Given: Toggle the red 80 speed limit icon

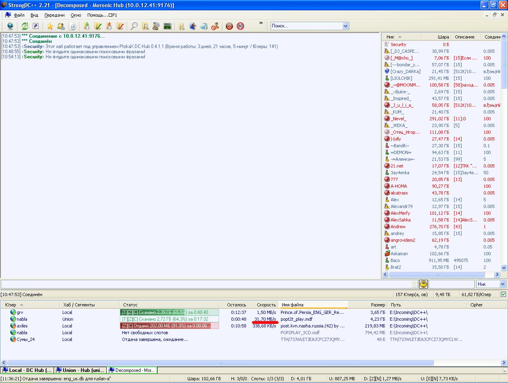Looking at the screenshot, I should tap(240, 26).
